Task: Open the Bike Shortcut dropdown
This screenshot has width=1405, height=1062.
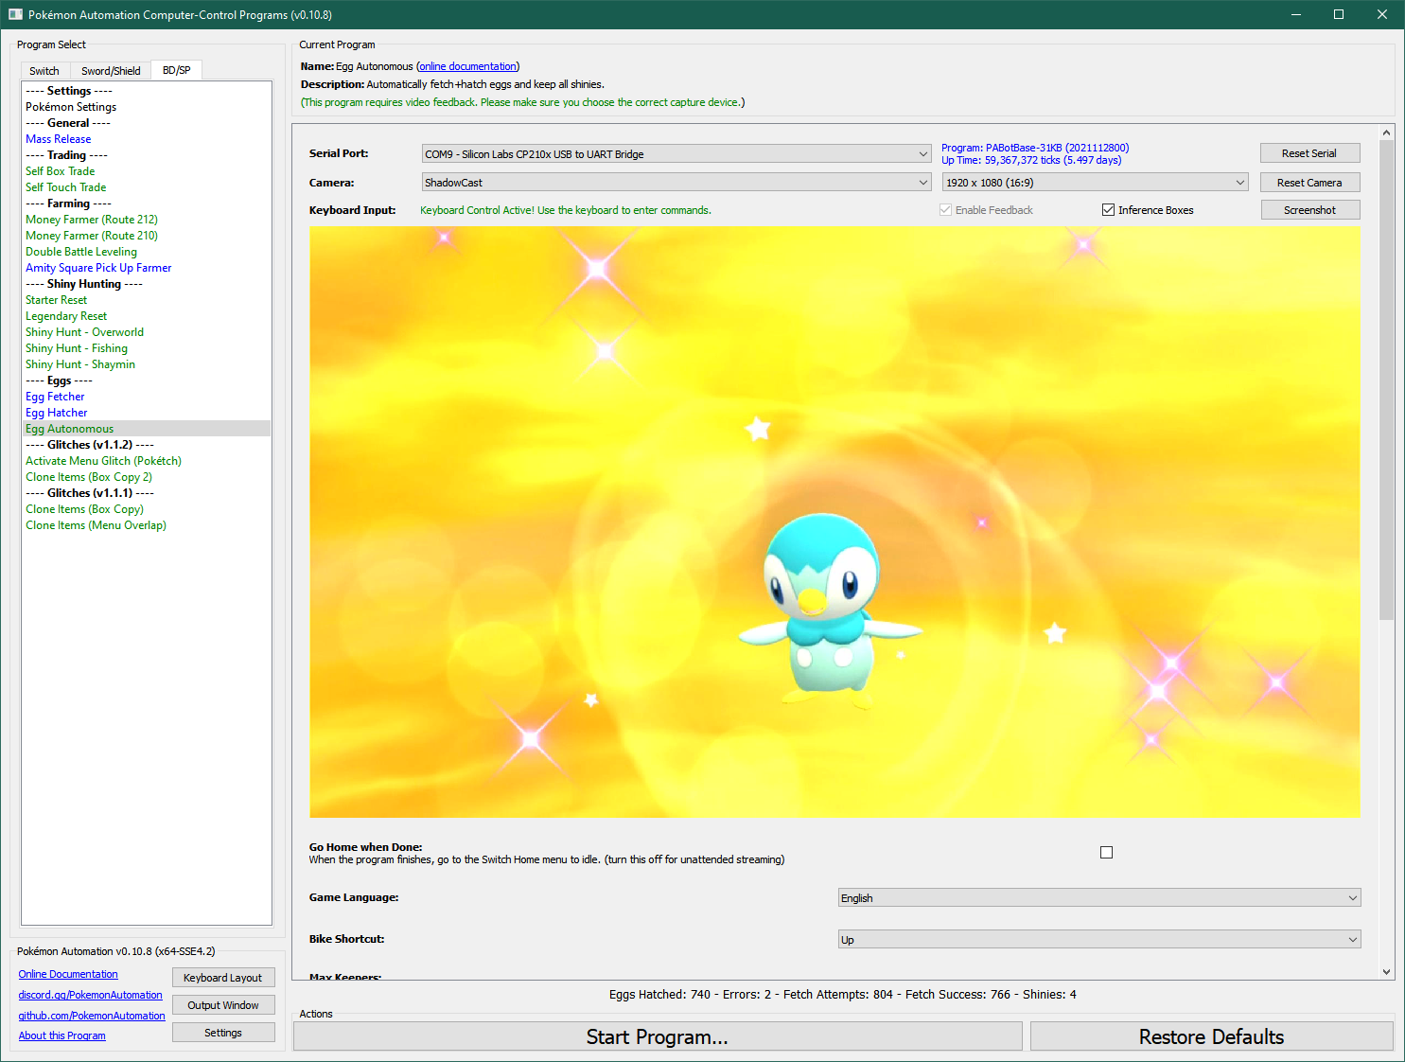Action: coord(1098,940)
